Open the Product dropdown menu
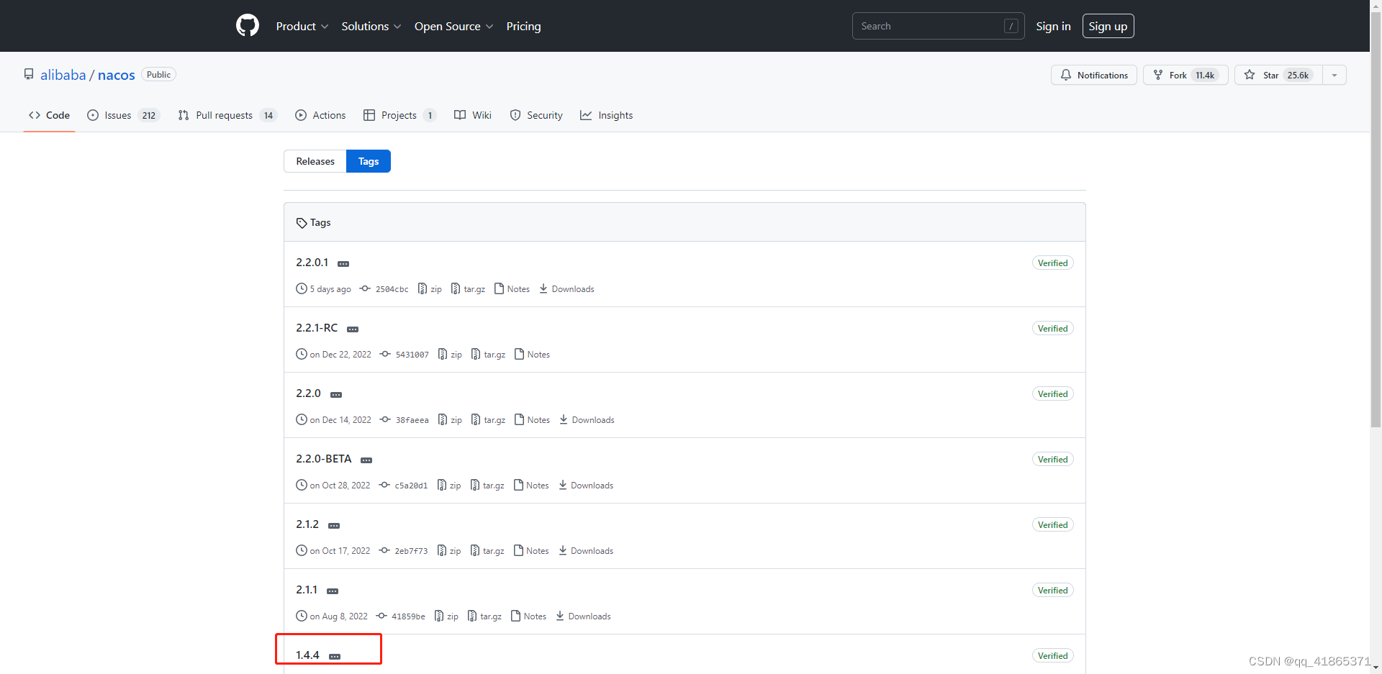 tap(302, 26)
